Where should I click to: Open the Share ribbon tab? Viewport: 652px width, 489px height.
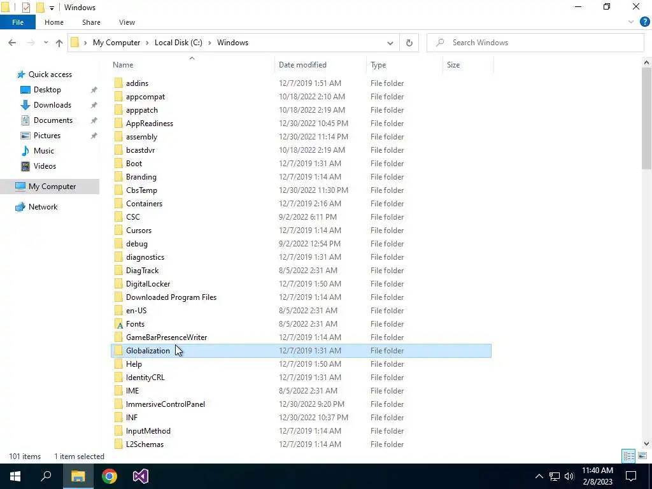pos(91,22)
